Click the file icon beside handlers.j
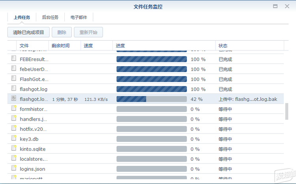Image resolution: width=296 pixels, height=184 pixels. pyautogui.click(x=13, y=119)
